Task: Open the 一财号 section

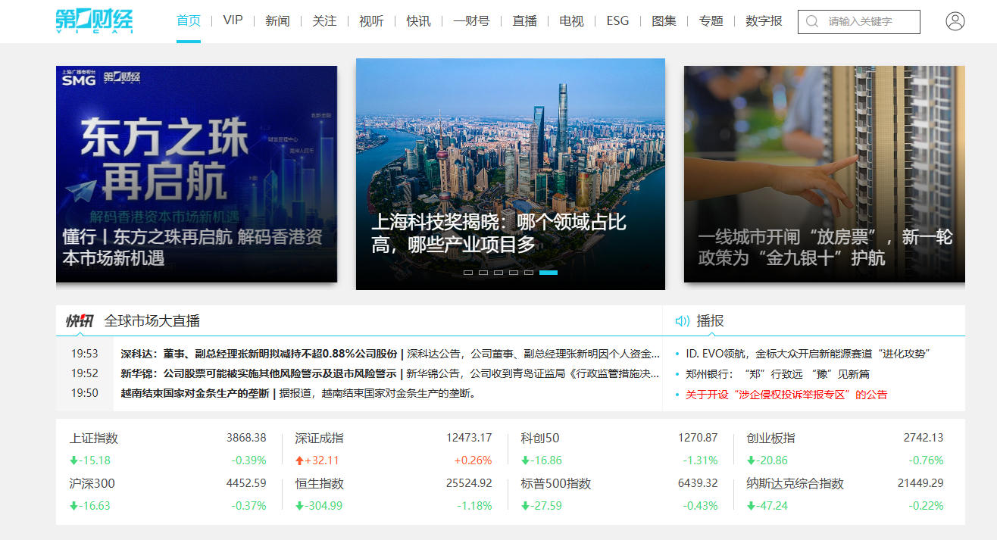Action: click(471, 21)
